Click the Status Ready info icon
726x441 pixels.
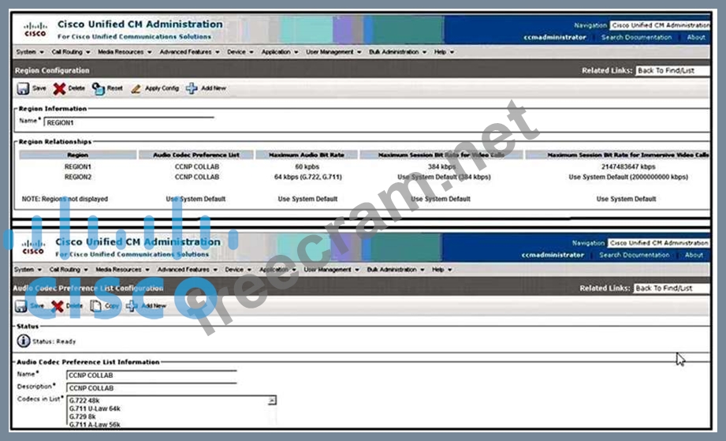(x=24, y=341)
